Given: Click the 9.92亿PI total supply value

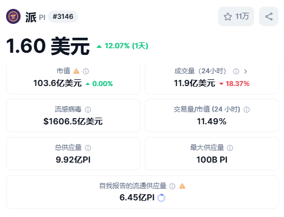Looking at the screenshot, I should point(73,160).
